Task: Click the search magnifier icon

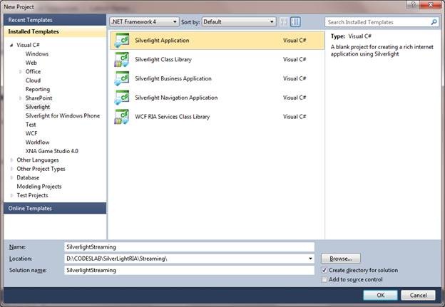Action: tap(434, 22)
